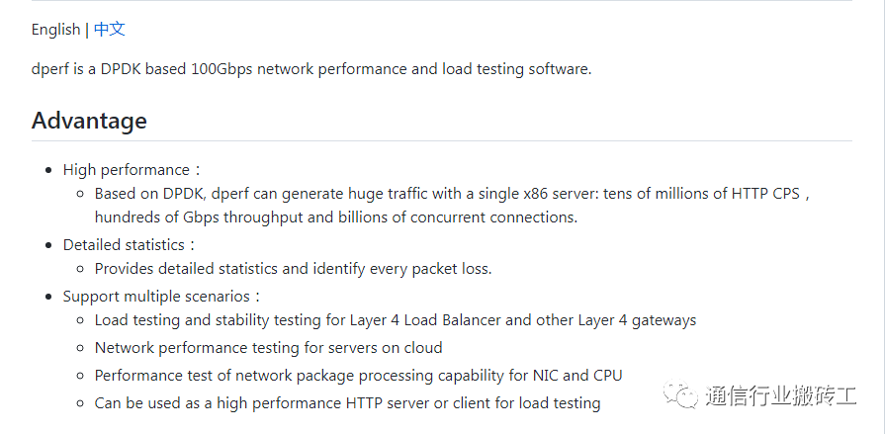Image resolution: width=885 pixels, height=434 pixels.
Task: Click the High performance bullet item
Action: click(132, 170)
